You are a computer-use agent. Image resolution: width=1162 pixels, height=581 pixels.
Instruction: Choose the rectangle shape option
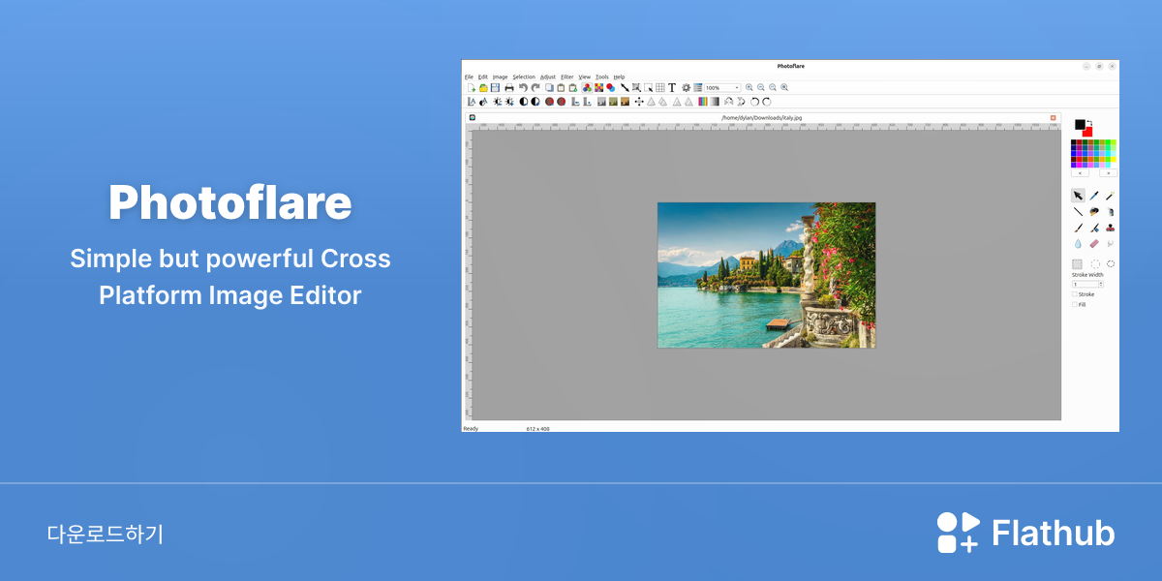[1078, 263]
